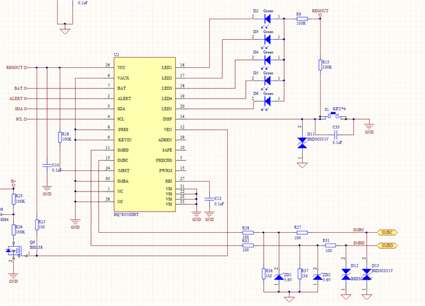Viewport: 425px width, 306px height.
Task: Select resistor R26 100K symbol
Action: tap(13, 230)
